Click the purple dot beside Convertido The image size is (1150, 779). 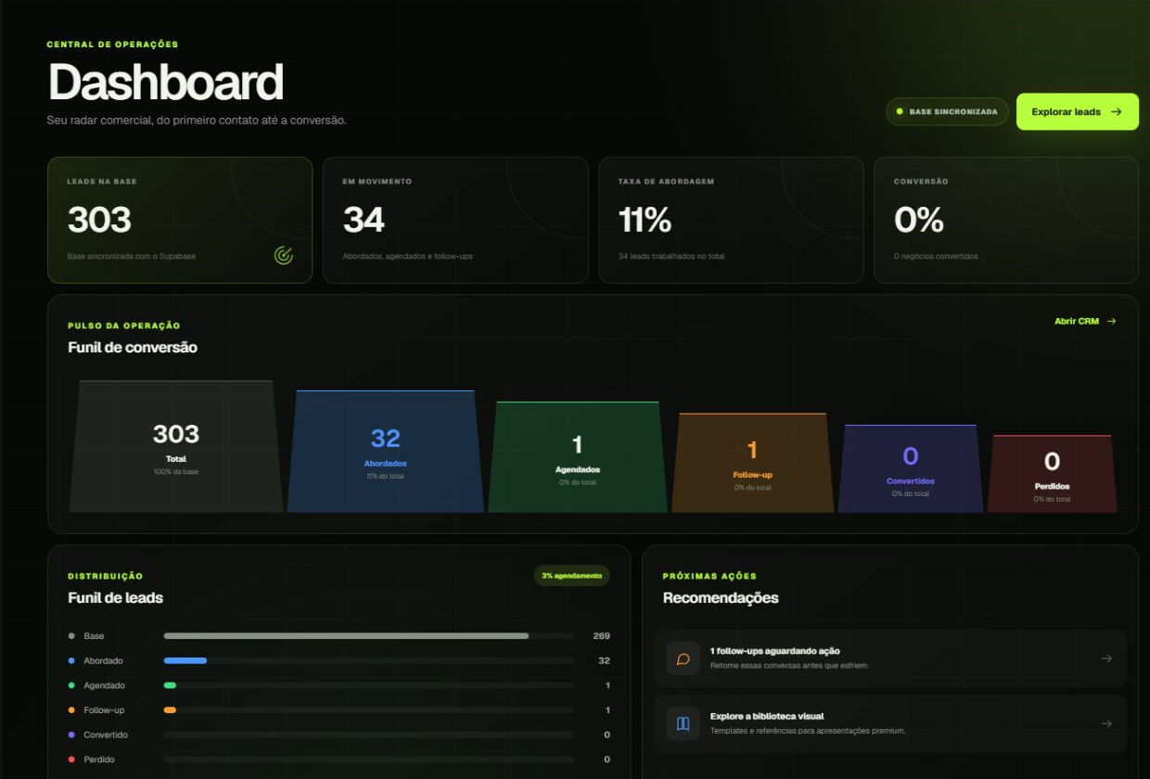click(x=71, y=734)
